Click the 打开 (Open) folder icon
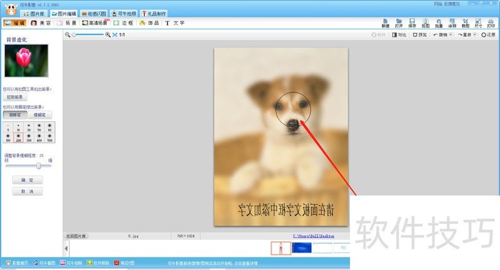The width and height of the screenshot is (500, 270). tap(399, 23)
